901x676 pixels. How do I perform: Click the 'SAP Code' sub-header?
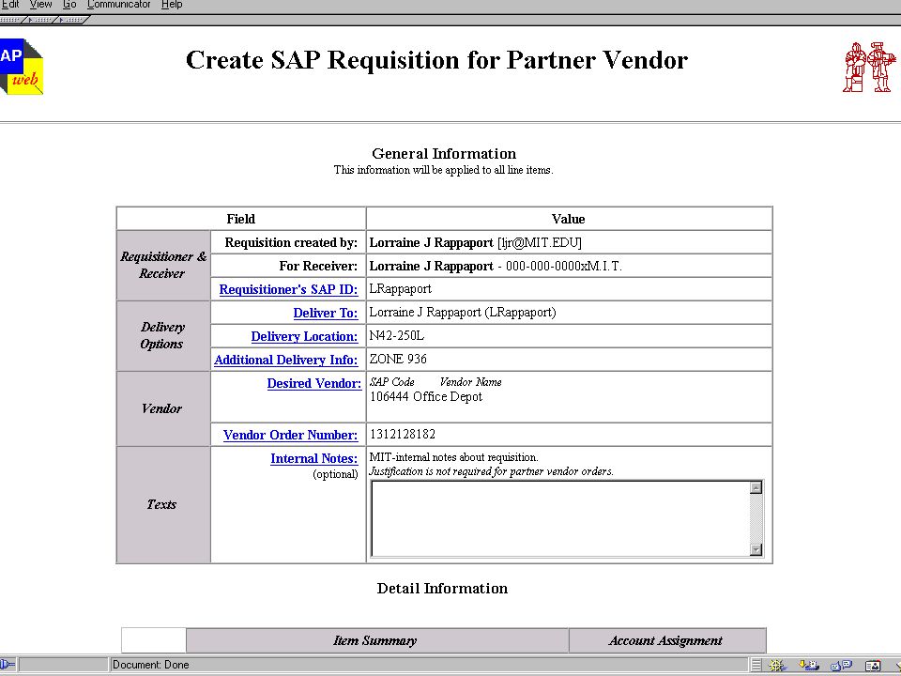point(392,382)
